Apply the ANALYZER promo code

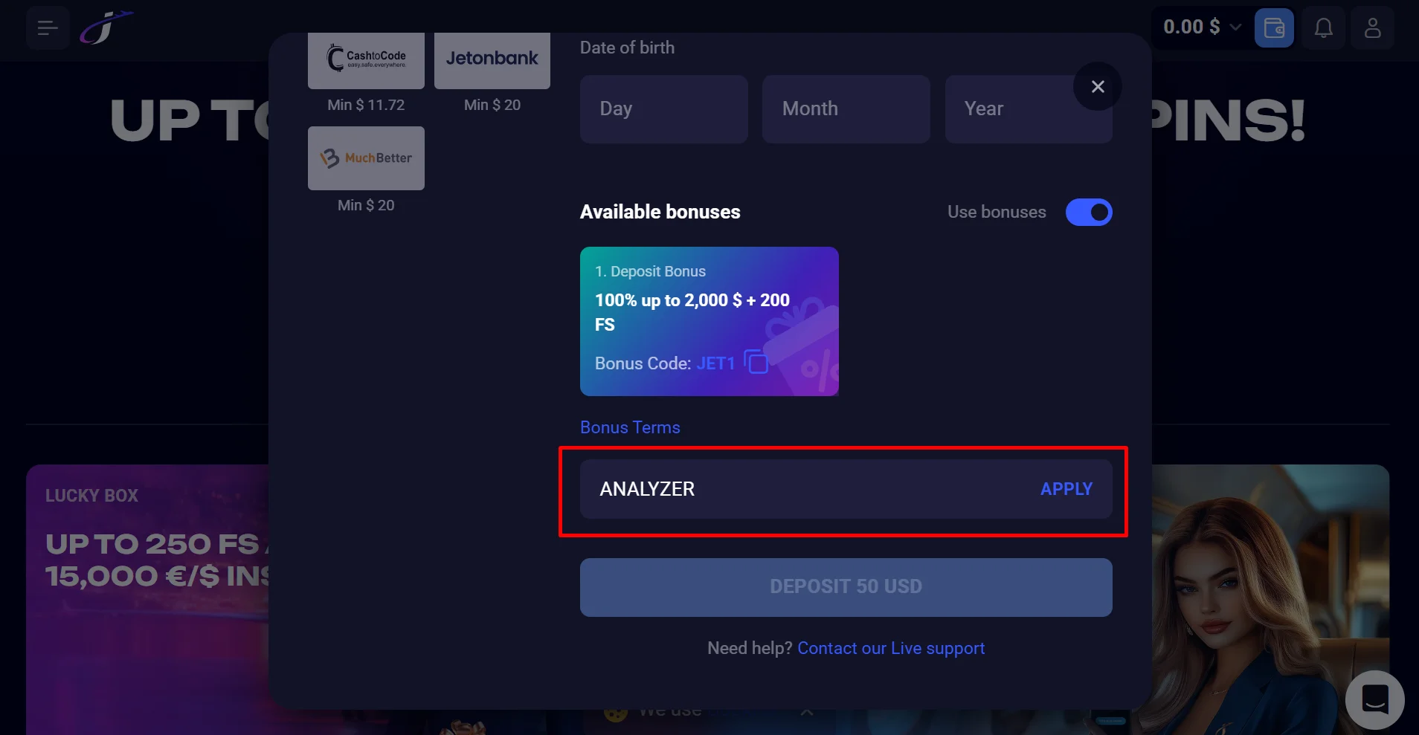pyautogui.click(x=1066, y=489)
